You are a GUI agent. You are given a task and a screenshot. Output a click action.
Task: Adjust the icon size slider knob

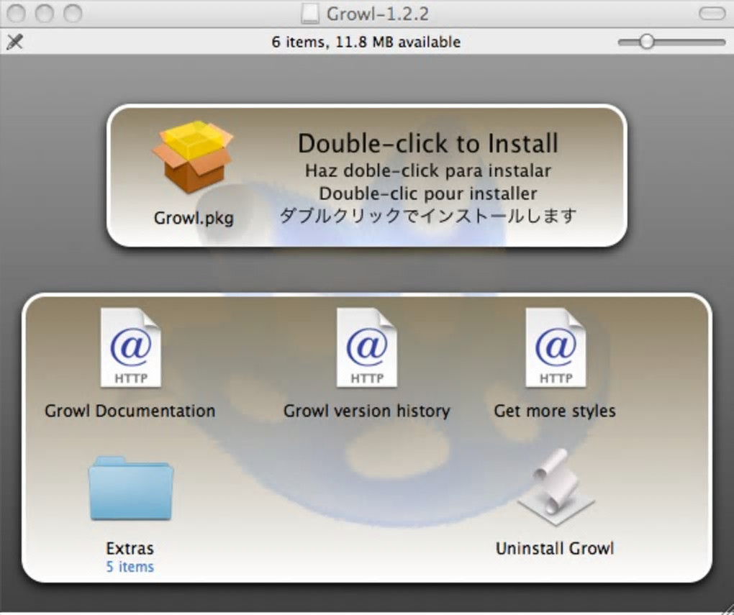[646, 42]
